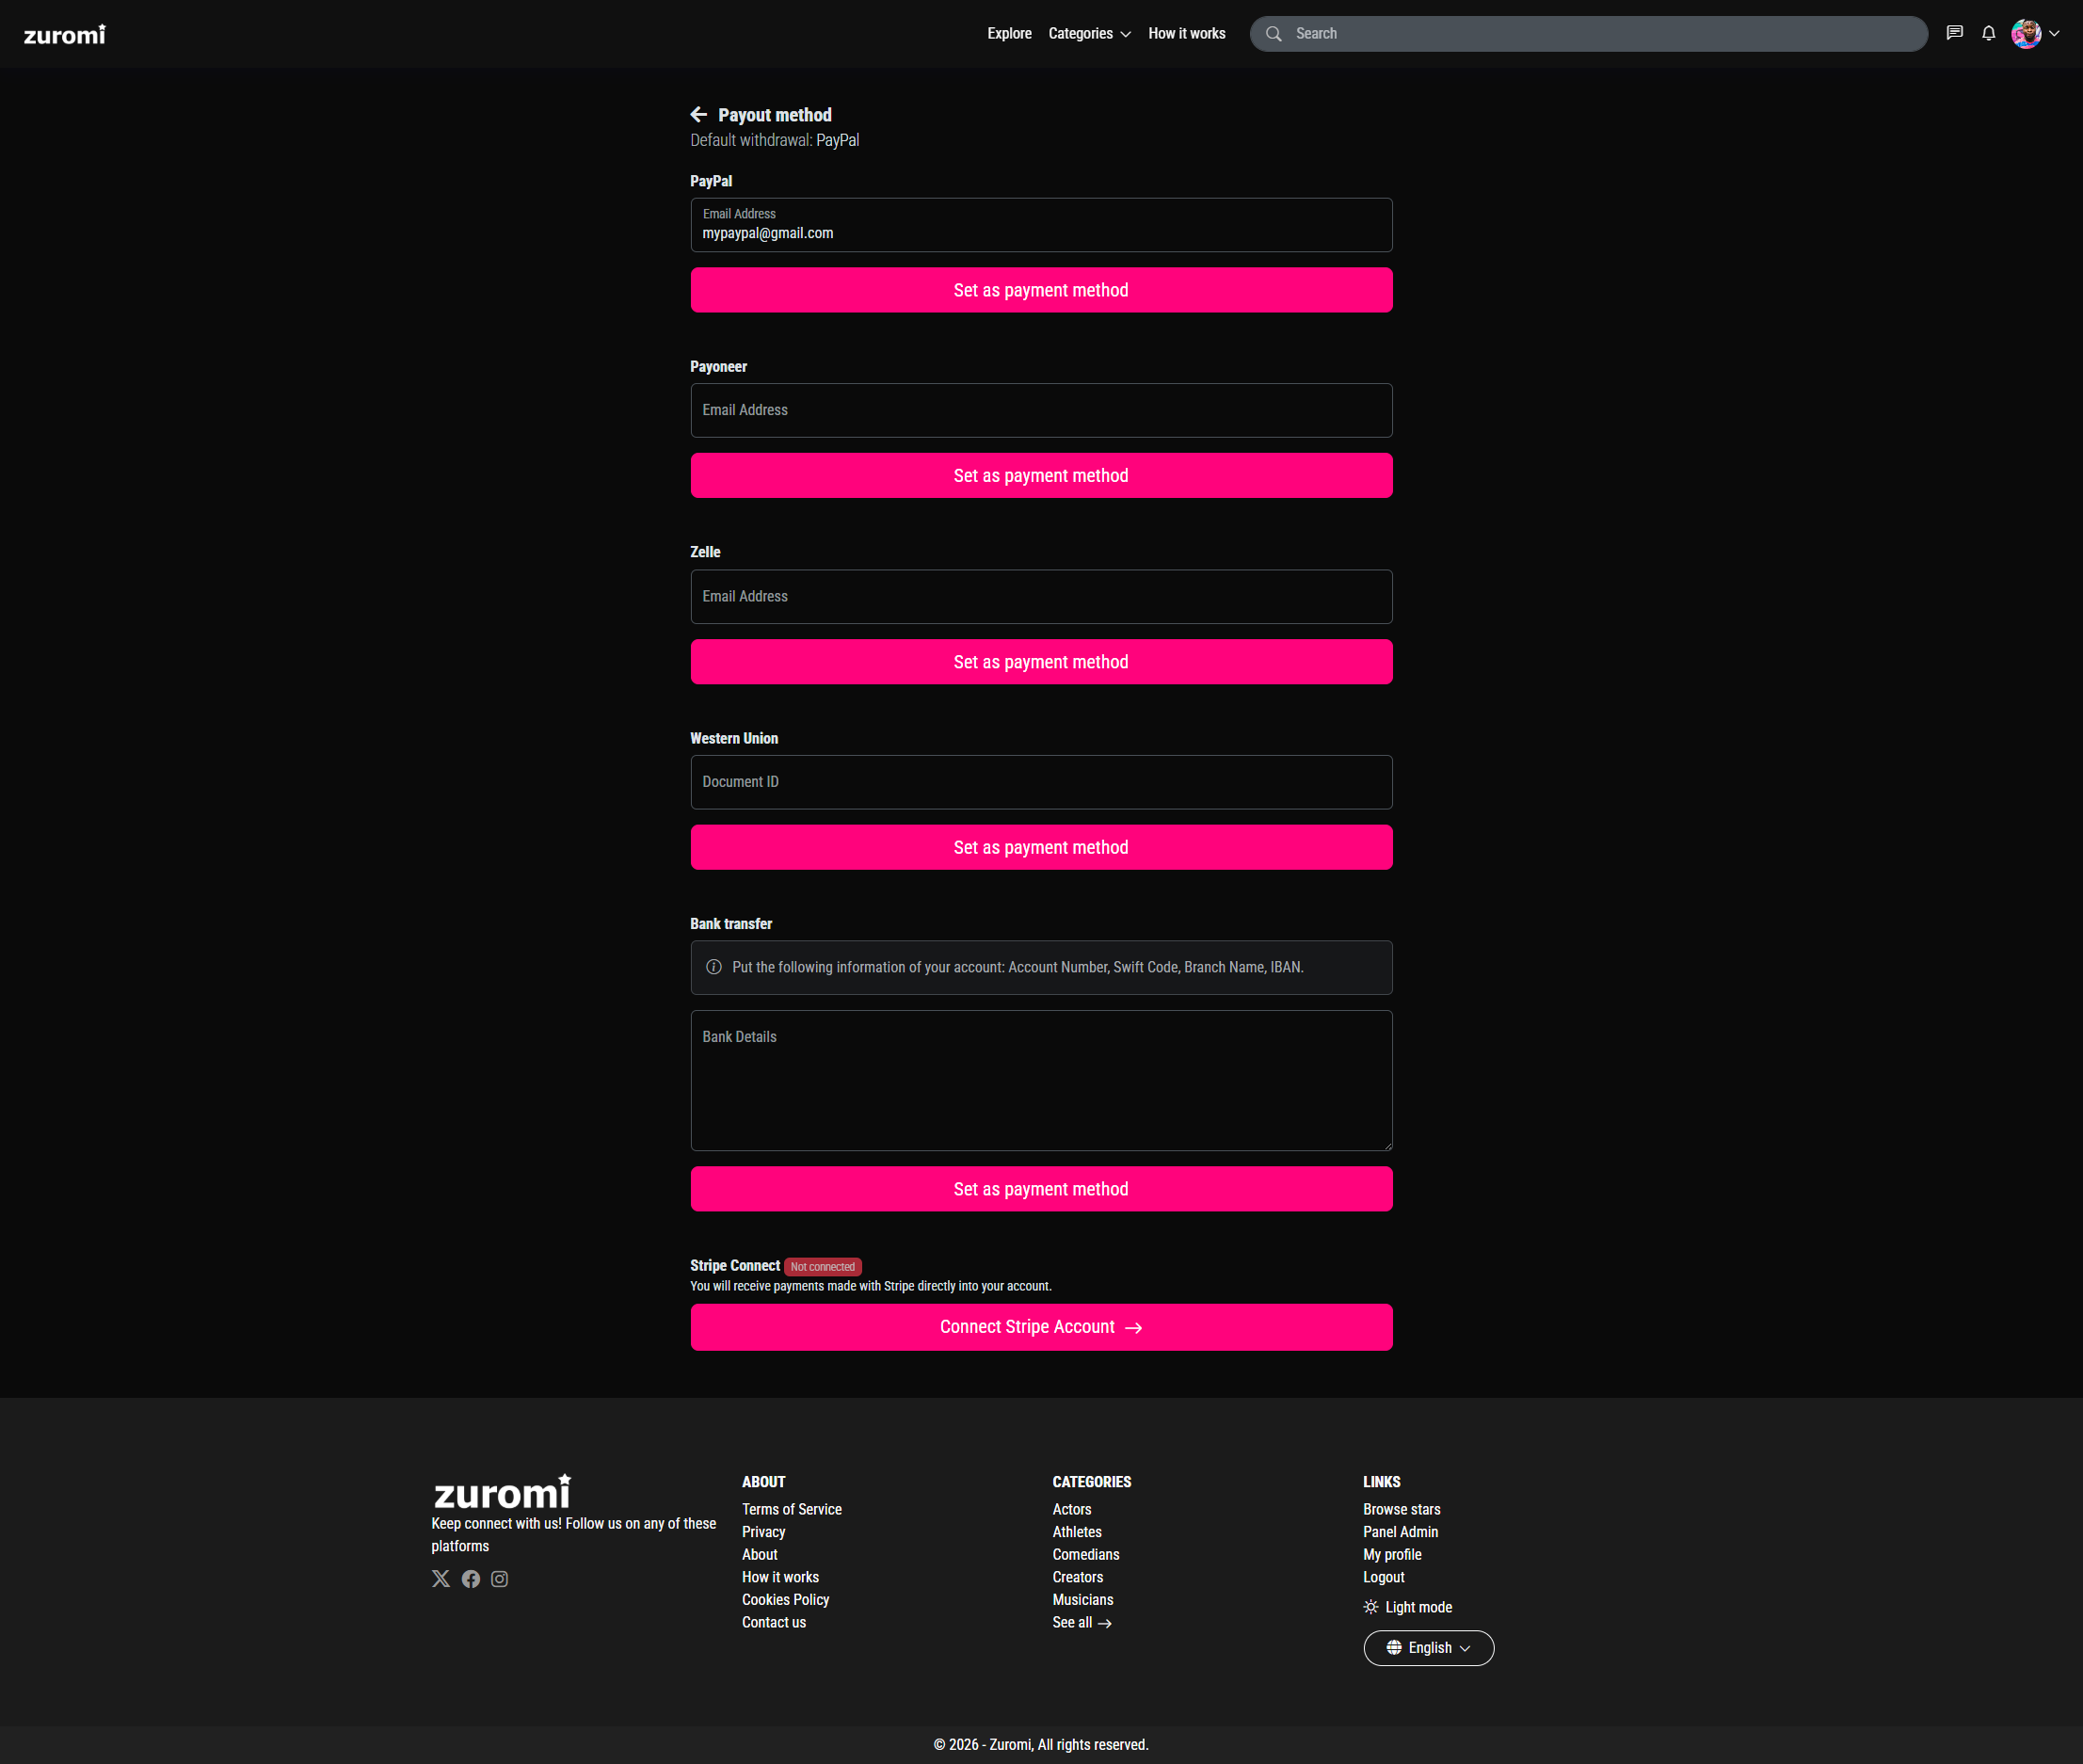
Task: Open Terms of Service footer link
Action: point(791,1509)
